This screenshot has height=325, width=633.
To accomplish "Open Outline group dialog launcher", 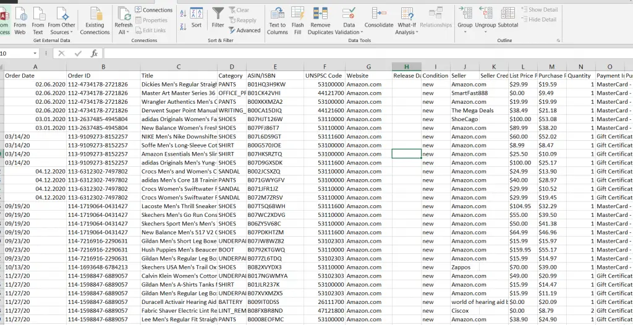I will tap(558, 40).
